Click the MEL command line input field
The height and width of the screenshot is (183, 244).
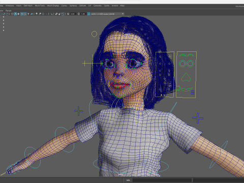[162, 180]
